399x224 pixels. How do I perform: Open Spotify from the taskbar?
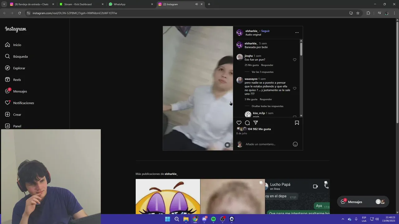(x=213, y=219)
